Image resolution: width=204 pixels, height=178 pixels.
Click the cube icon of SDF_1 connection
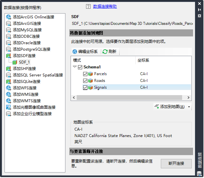15,62
